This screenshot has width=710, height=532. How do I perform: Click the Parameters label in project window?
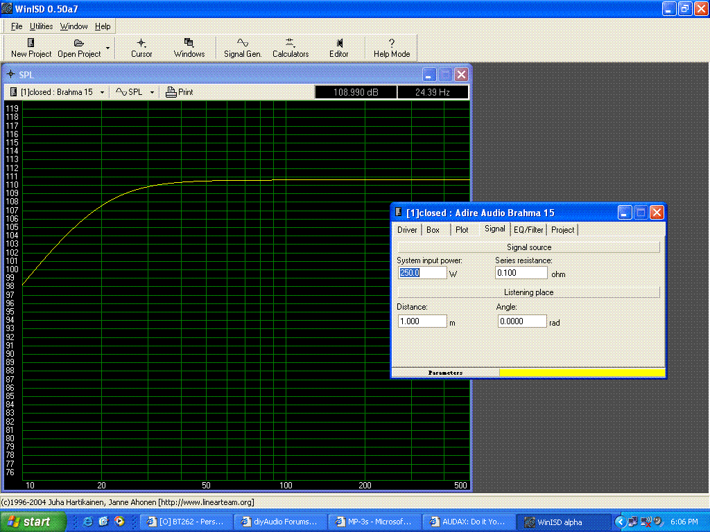click(445, 373)
